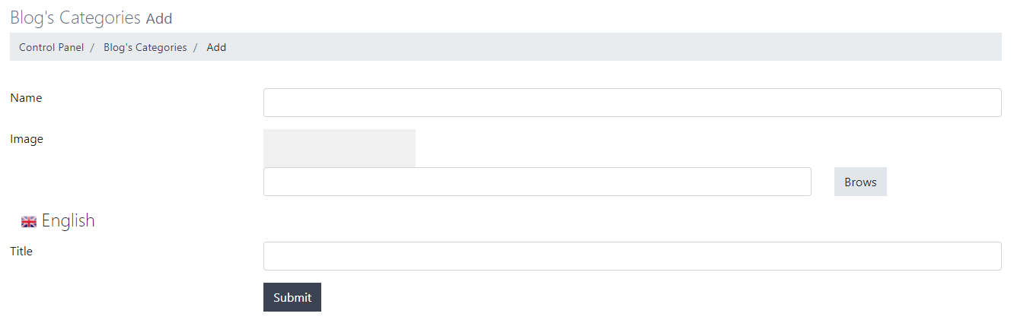Screen dimensions: 1011x323
Task: Select the English language heading
Action: click(68, 221)
